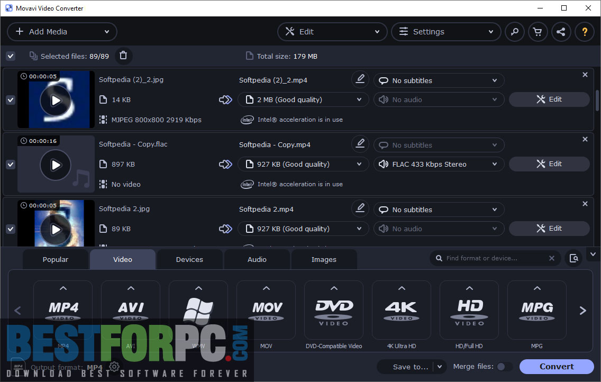Open quality dropdown for Softpedia - Copy.mp4
This screenshot has height=382, width=601.
(303, 164)
